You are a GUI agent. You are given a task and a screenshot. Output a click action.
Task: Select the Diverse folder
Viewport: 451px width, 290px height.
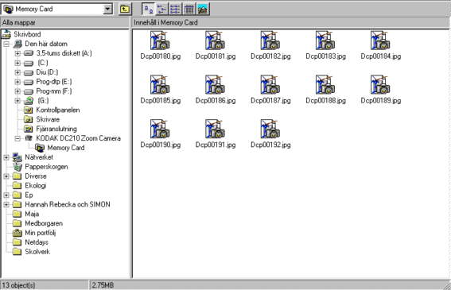tap(36, 176)
